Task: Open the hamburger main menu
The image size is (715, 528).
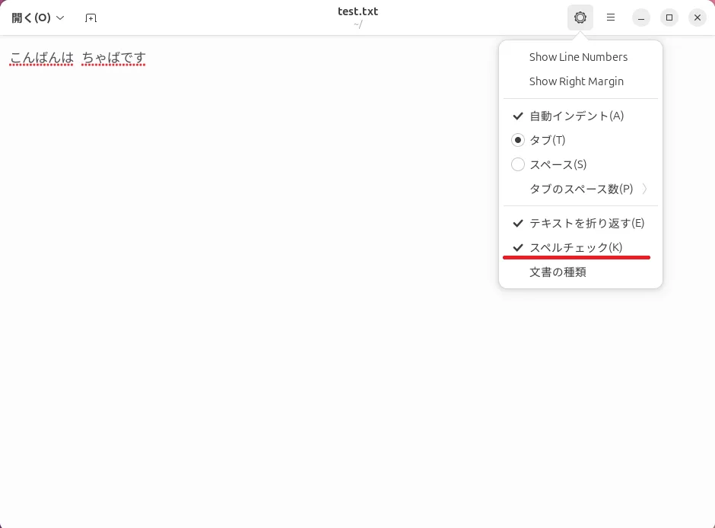Action: pos(611,17)
